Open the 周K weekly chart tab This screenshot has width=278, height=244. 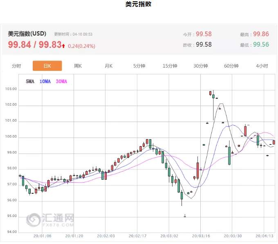[x=78, y=66]
